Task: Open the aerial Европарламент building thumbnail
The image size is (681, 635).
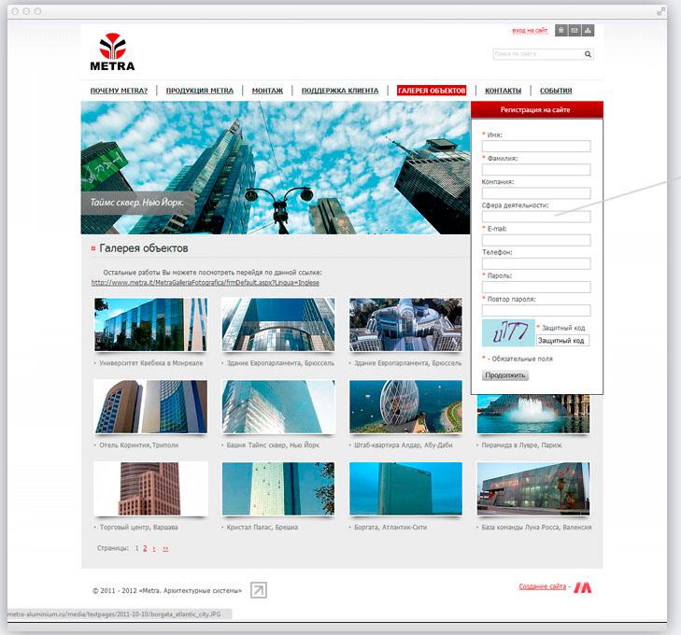Action: point(405,324)
